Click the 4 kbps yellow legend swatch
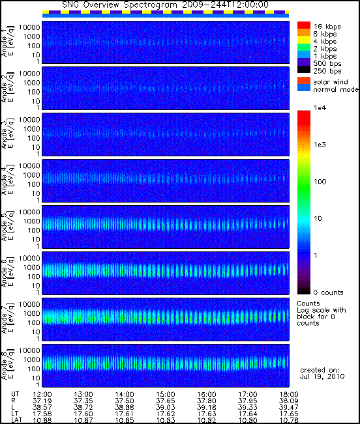The image size is (360, 424). (x=304, y=40)
